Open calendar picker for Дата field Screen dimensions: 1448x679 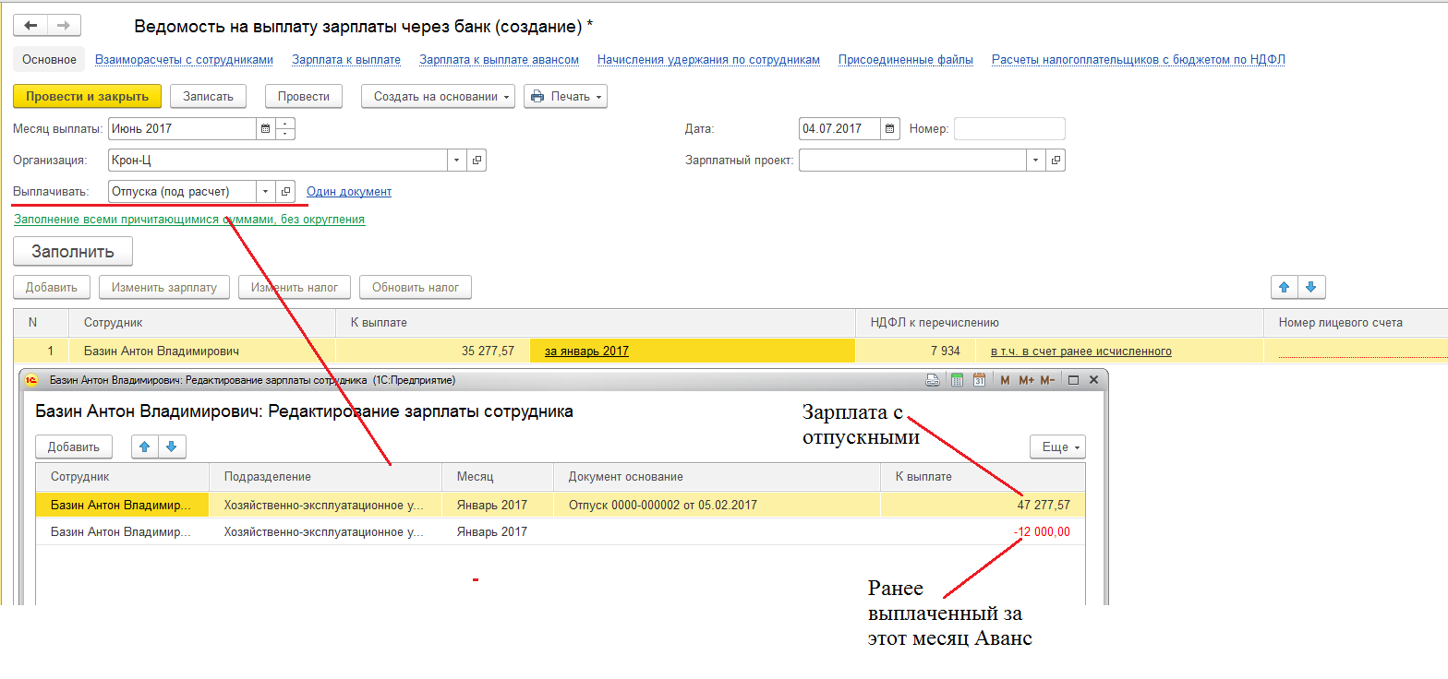click(890, 129)
